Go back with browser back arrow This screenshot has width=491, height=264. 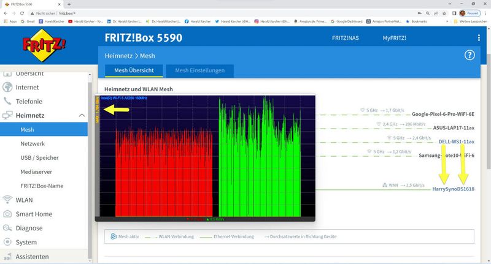[6, 13]
